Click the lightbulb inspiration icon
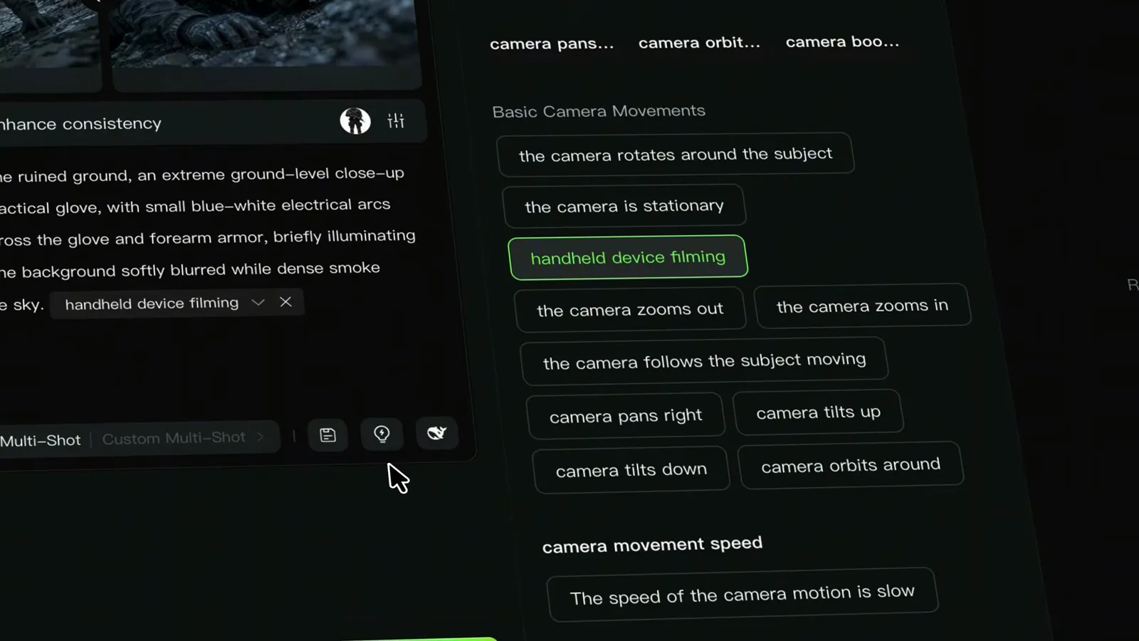1139x641 pixels. (382, 434)
